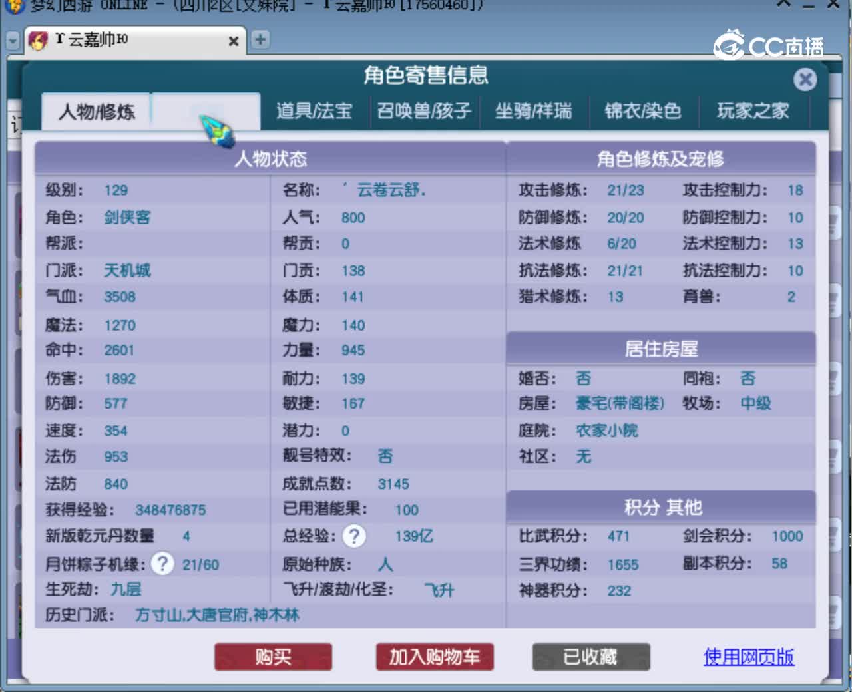Click the 抗法修炼 value 21/21
This screenshot has height=692, width=852.
coord(625,271)
